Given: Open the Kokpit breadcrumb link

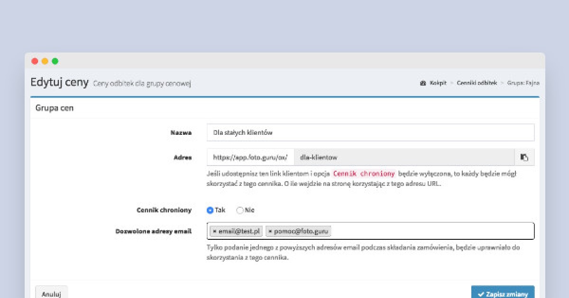Looking at the screenshot, I should pos(438,83).
